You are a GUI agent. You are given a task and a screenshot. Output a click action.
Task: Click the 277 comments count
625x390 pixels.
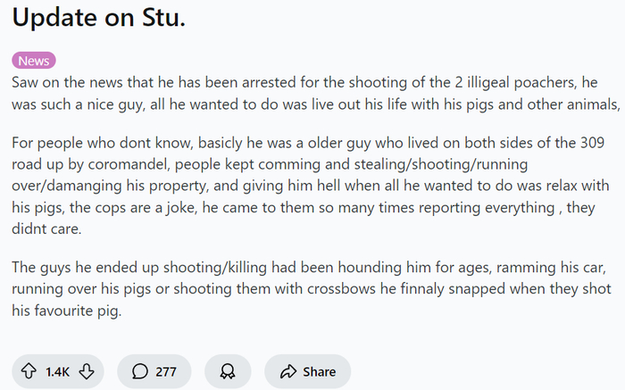(x=166, y=371)
